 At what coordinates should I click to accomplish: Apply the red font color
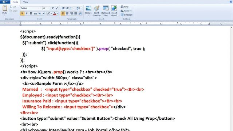click(55, 13)
